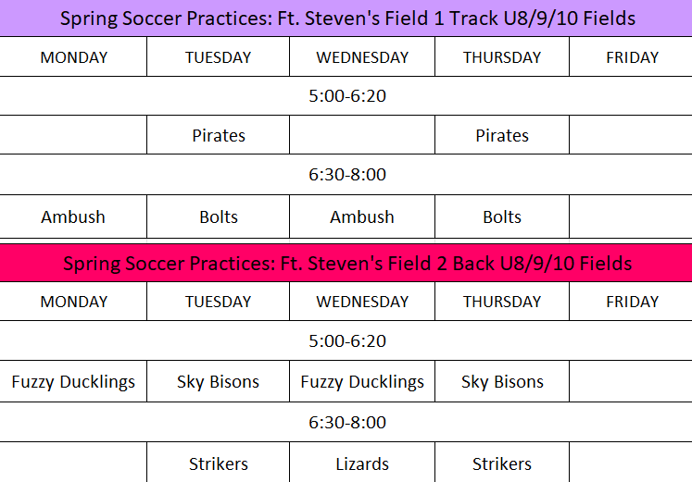The width and height of the screenshot is (692, 482).
Task: Click the Monday Ambush cell
Action: coord(73,217)
